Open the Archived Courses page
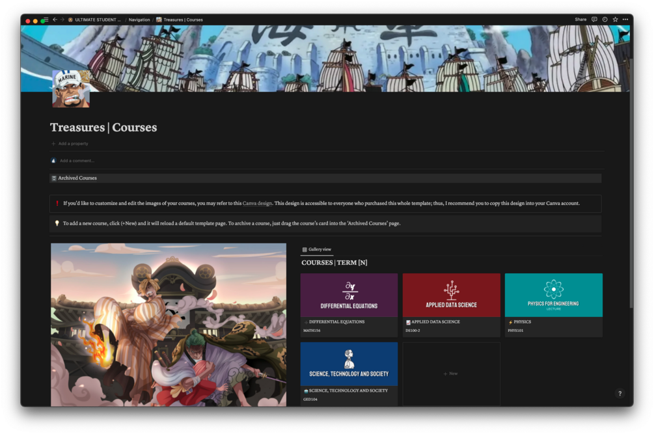 coord(325,178)
